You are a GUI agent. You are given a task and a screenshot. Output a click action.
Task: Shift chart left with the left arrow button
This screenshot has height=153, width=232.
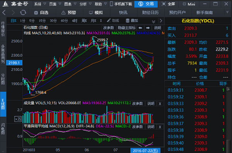point(140,28)
